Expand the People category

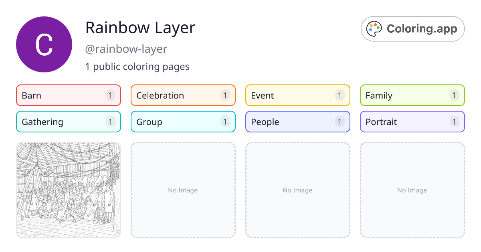(x=297, y=122)
